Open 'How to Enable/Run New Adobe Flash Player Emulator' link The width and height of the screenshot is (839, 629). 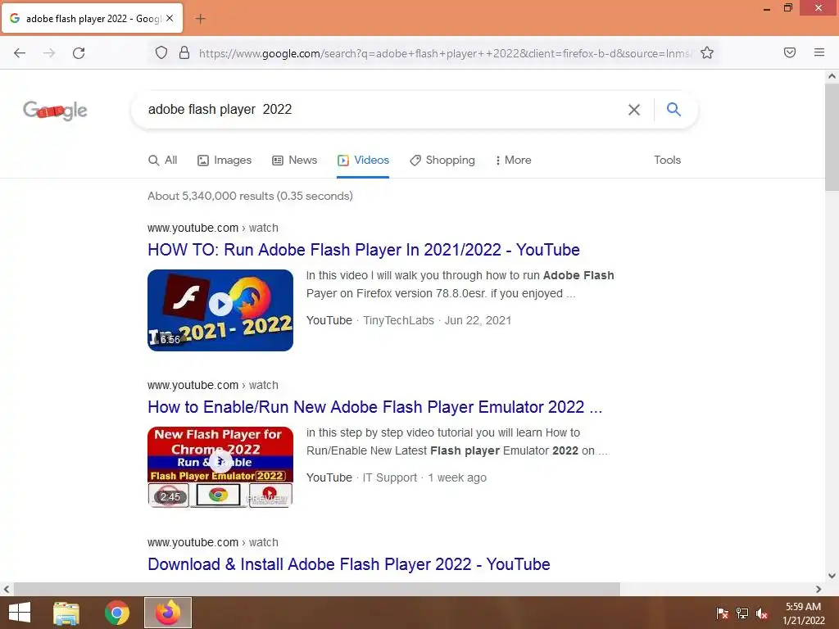(375, 407)
